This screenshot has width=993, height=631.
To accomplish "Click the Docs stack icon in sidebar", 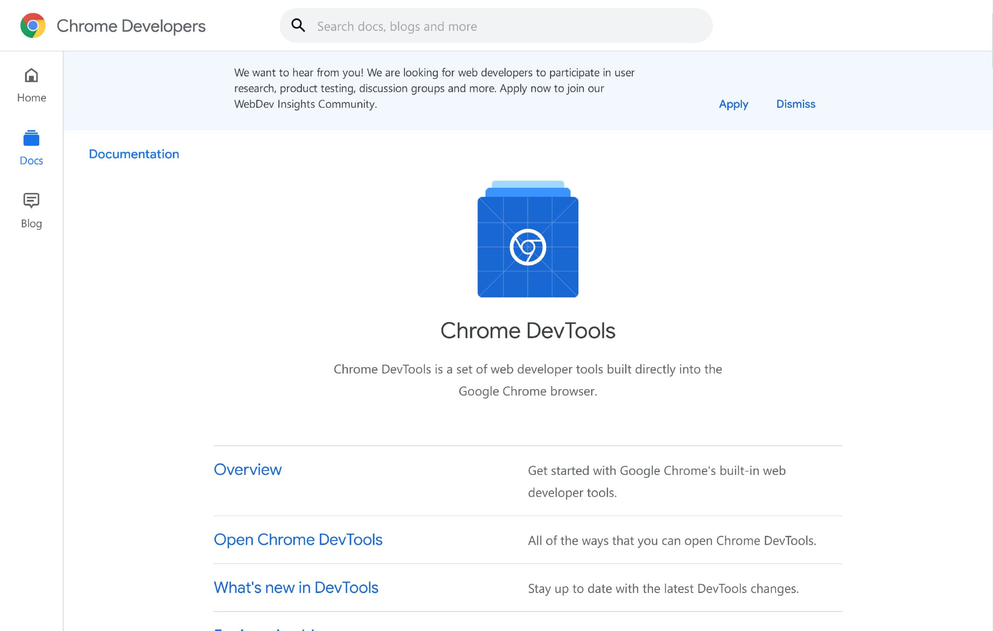I will coord(31,138).
